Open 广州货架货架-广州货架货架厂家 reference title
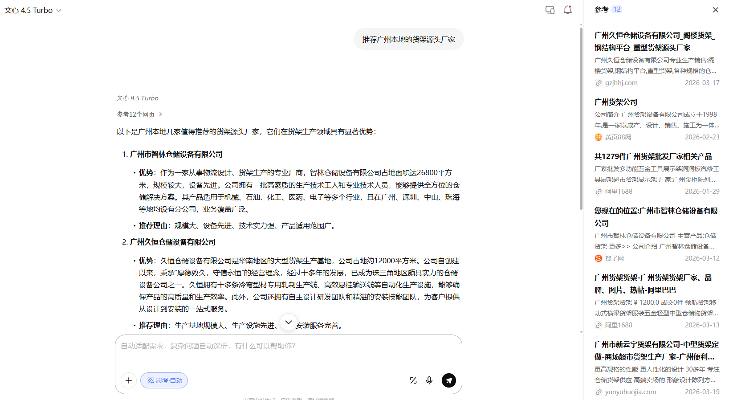 point(653,284)
